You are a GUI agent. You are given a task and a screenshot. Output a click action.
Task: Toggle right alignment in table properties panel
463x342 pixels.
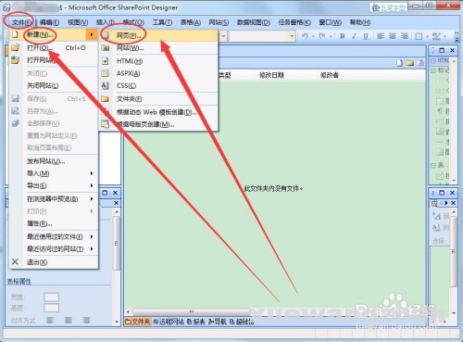point(86,320)
